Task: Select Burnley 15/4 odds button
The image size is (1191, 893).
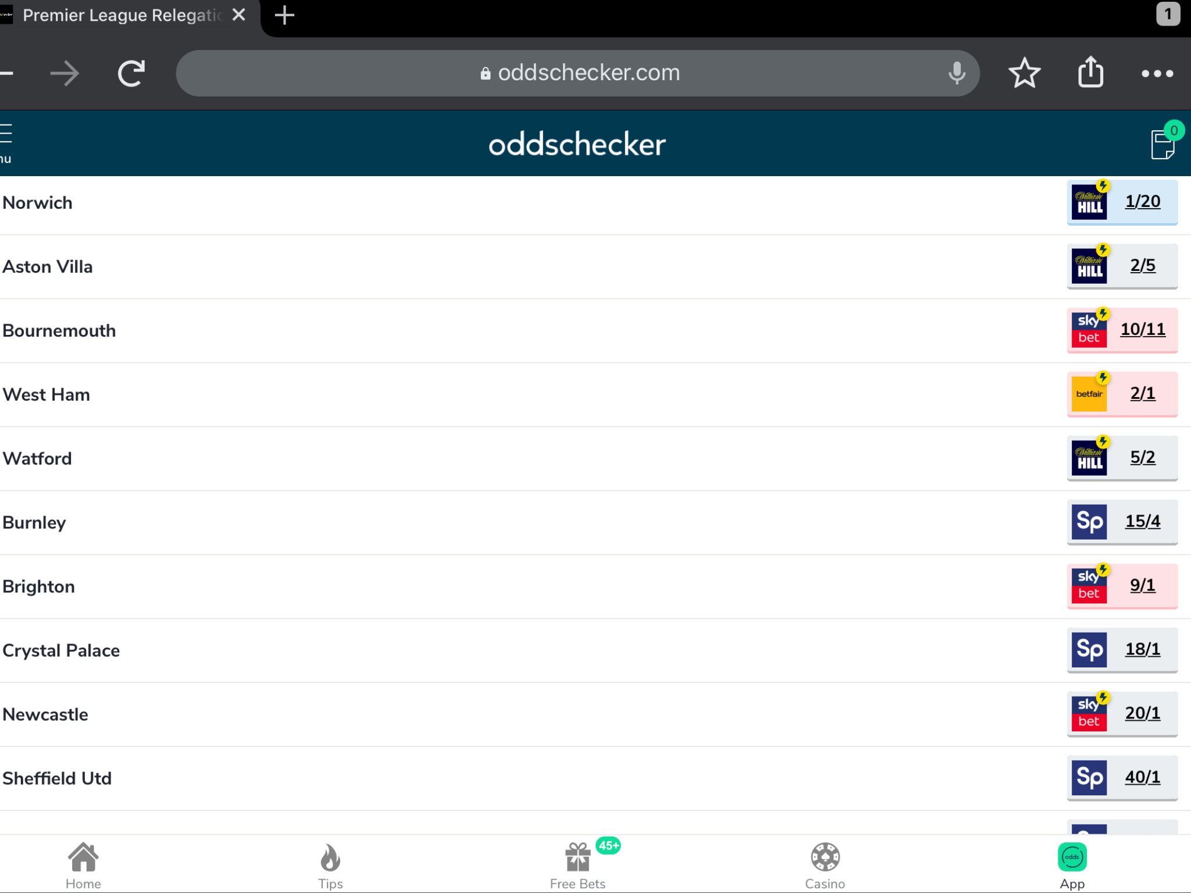Action: 1122,521
